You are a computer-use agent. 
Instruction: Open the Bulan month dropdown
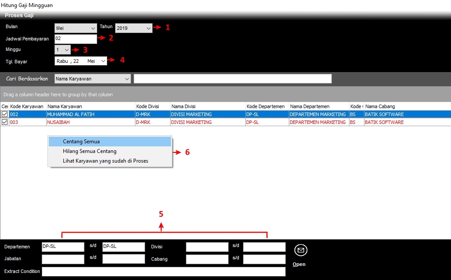pos(93,28)
